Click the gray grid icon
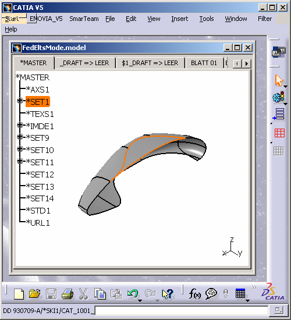291x320 pixels. pyautogui.click(x=279, y=151)
